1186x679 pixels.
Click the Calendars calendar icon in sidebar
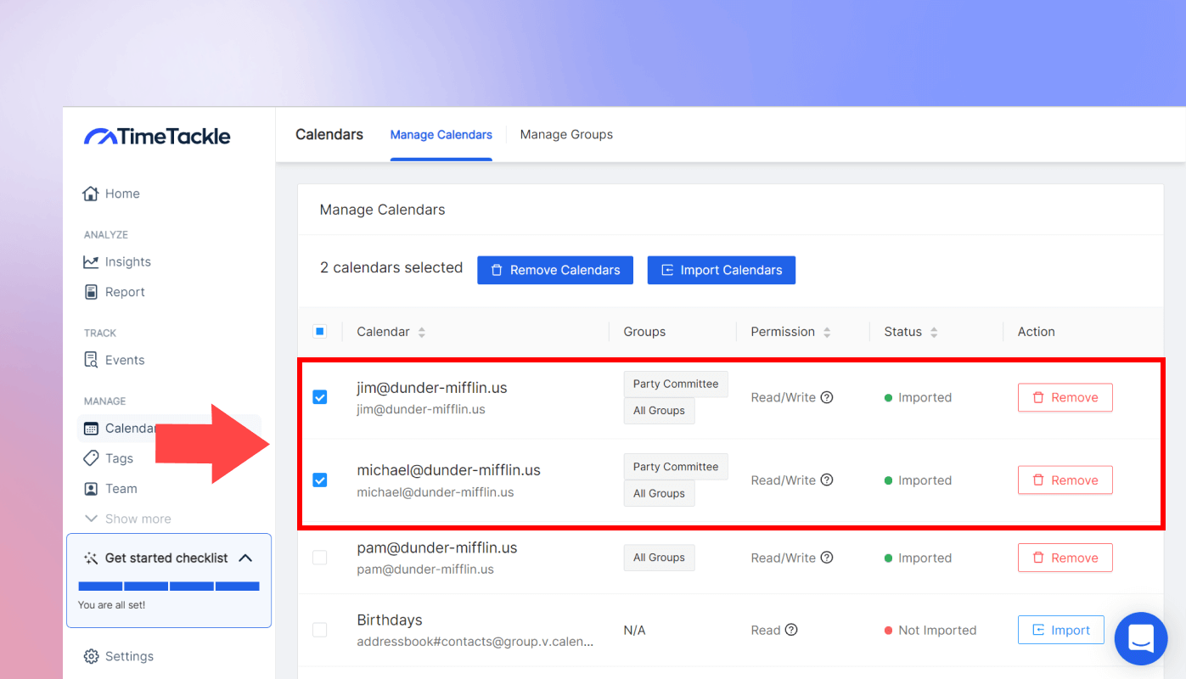click(x=91, y=428)
